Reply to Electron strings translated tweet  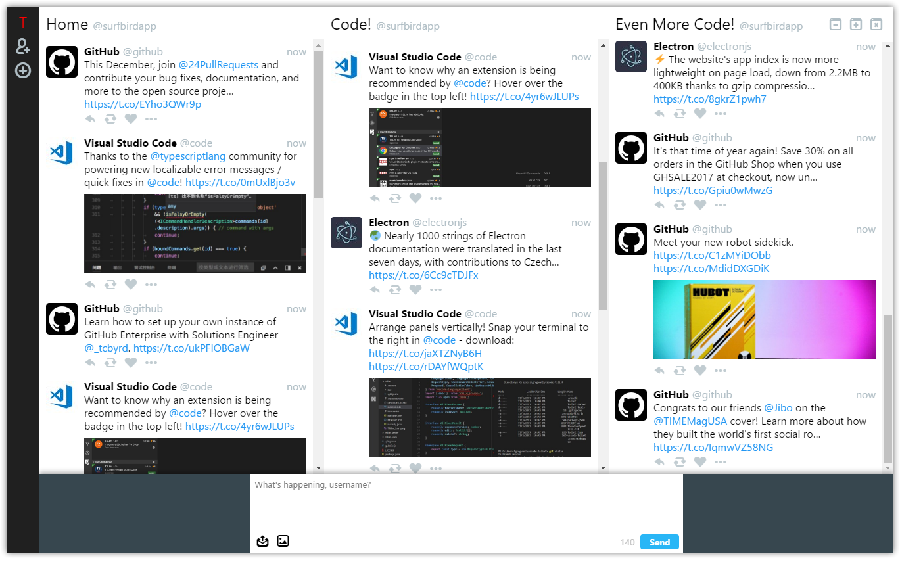click(x=375, y=290)
